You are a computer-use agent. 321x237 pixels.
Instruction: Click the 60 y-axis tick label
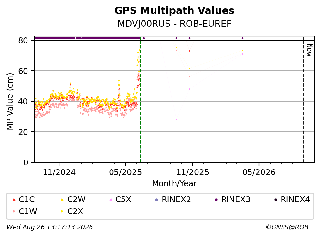click(x=23, y=71)
